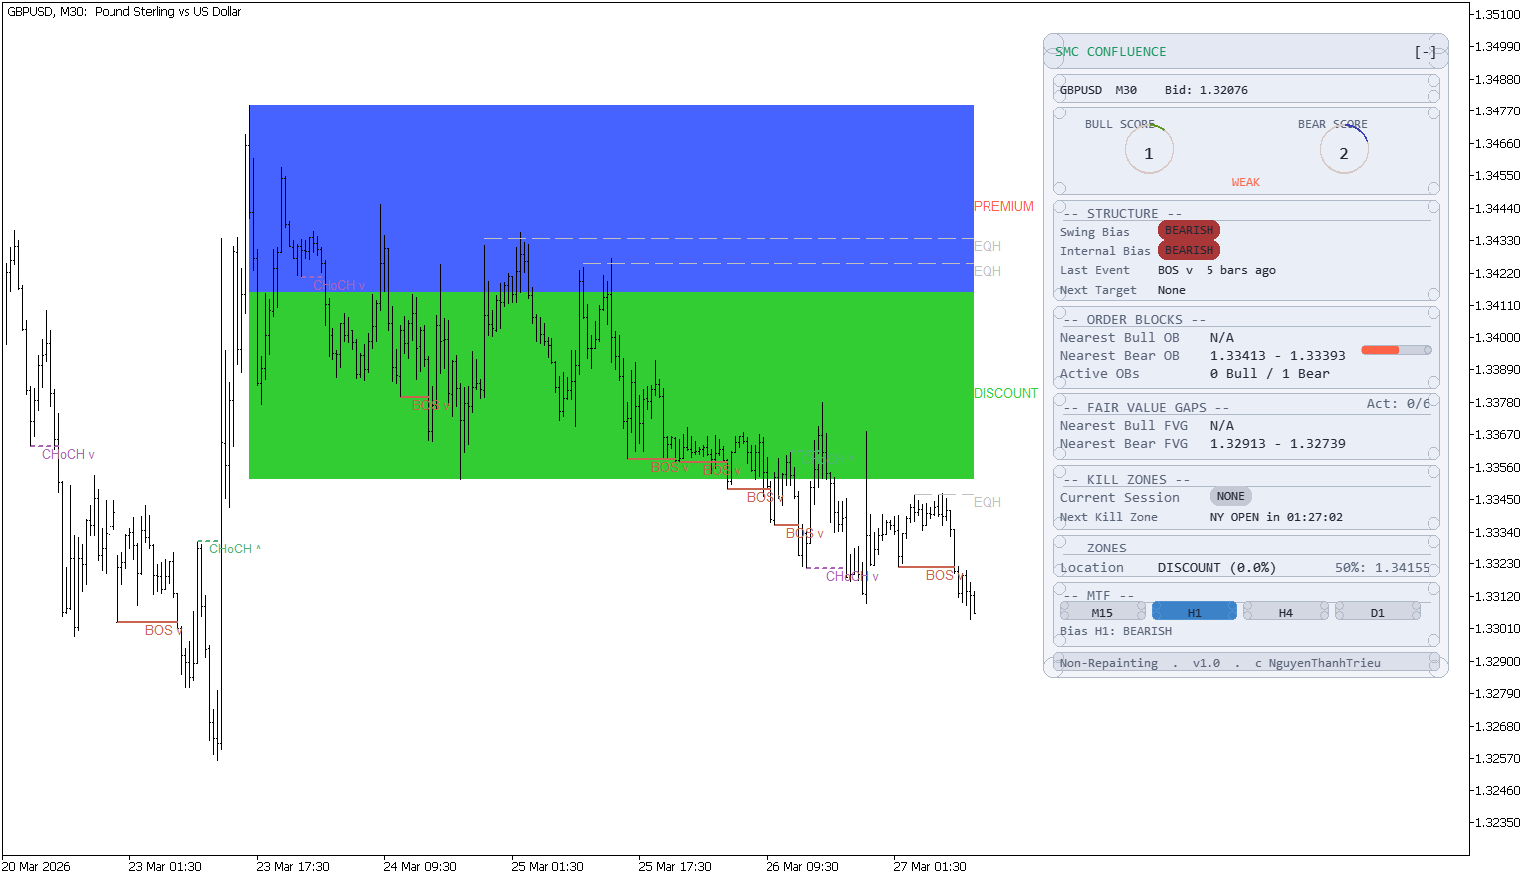
Task: Select the M15 timeframe tab
Action: pos(1102,612)
